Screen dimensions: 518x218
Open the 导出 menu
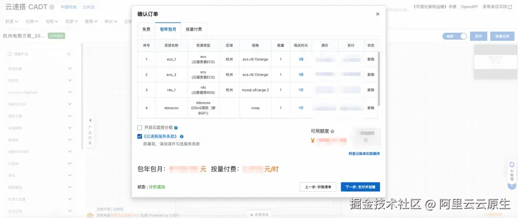(111, 22)
